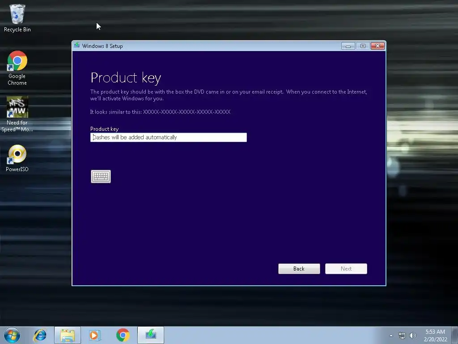Open the on-screen keyboard icon

pyautogui.click(x=101, y=176)
